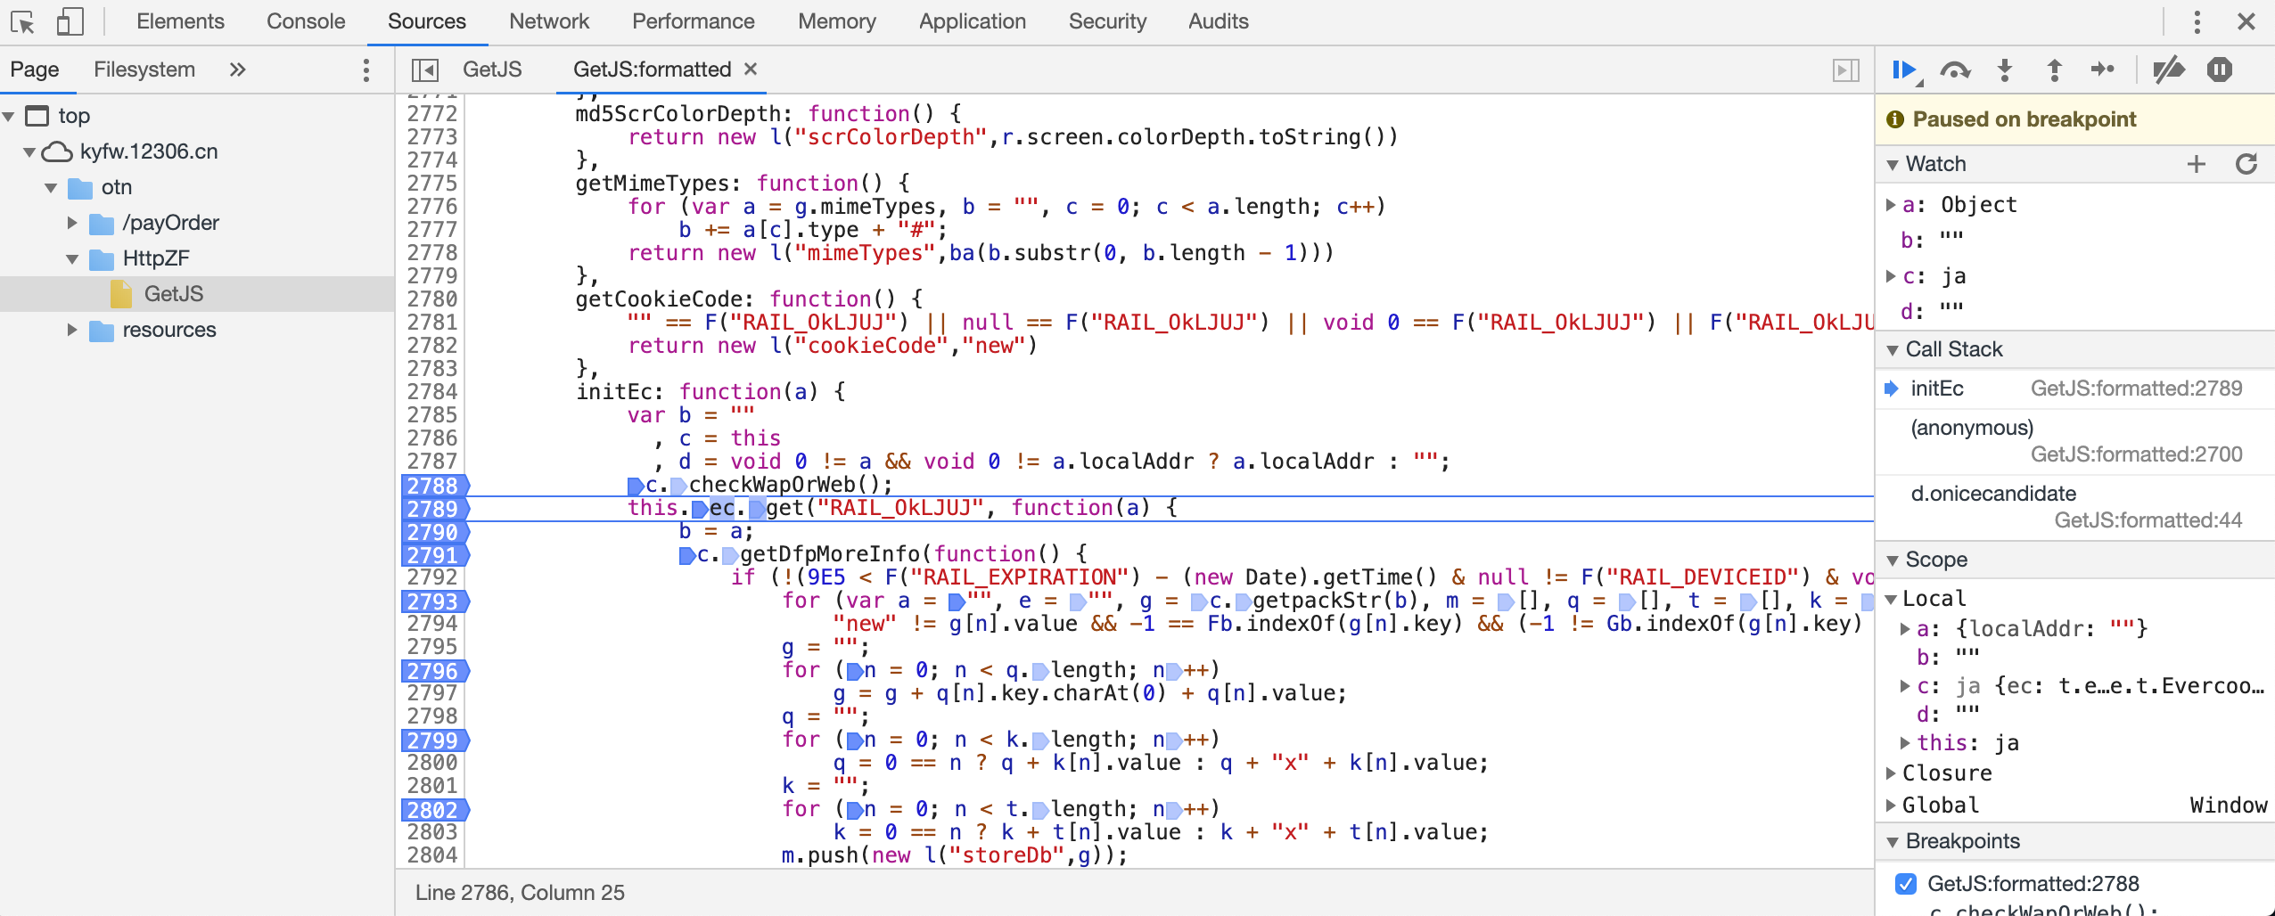Switch to the Network tab
This screenshot has width=2275, height=916.
[x=548, y=21]
